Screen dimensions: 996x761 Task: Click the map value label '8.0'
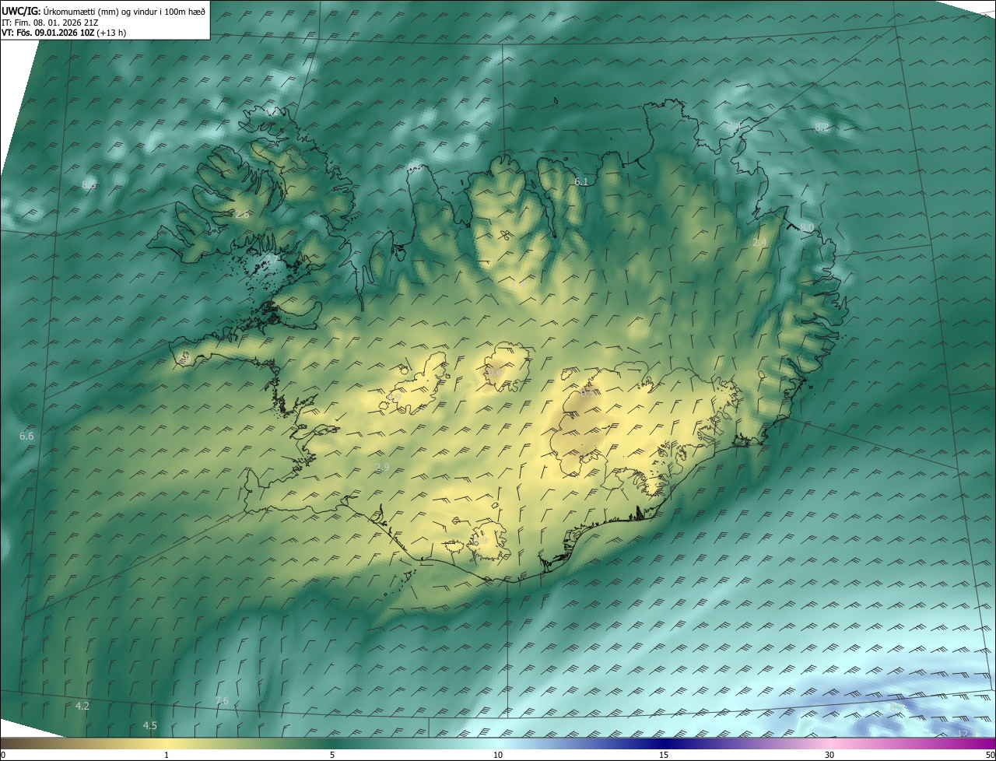pos(807,227)
